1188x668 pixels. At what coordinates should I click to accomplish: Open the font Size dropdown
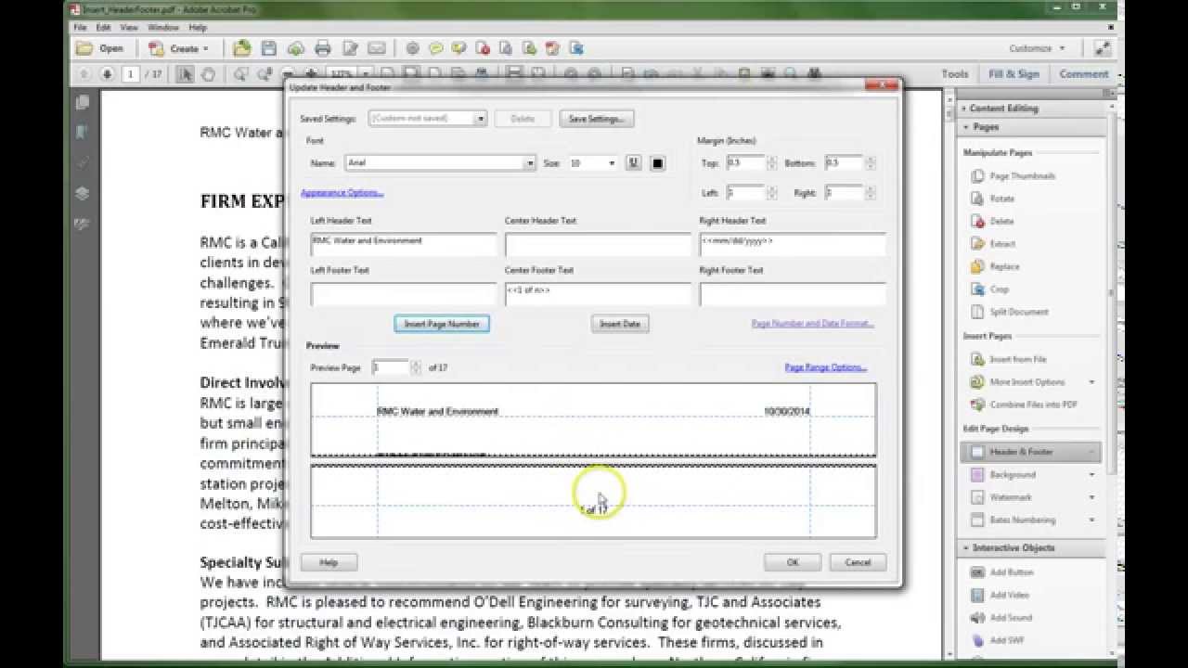point(612,163)
